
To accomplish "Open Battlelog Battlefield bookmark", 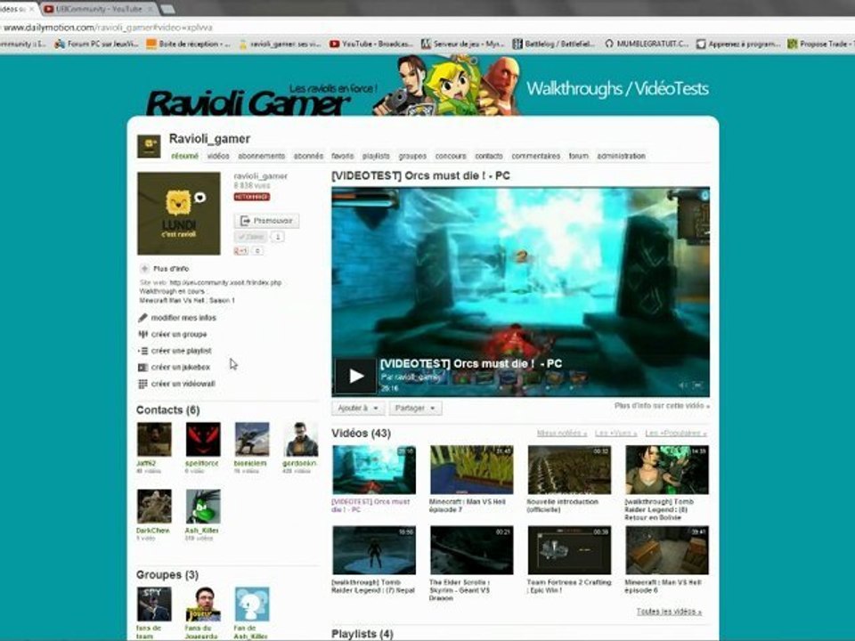I will [554, 45].
